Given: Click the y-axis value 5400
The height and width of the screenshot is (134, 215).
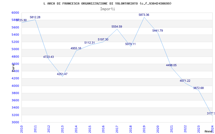Looking at the screenshot, I should click(16, 35).
